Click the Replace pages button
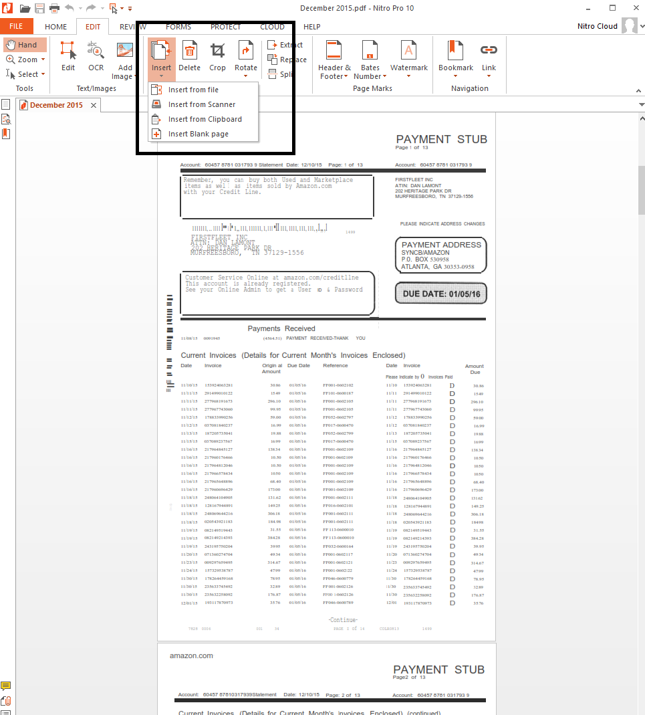The width and height of the screenshot is (645, 715). coord(287,60)
